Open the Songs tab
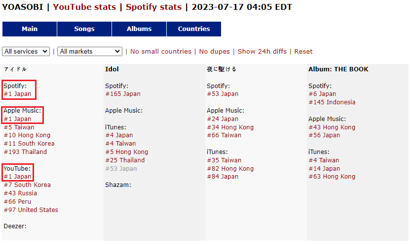412x244 pixels. point(84,29)
